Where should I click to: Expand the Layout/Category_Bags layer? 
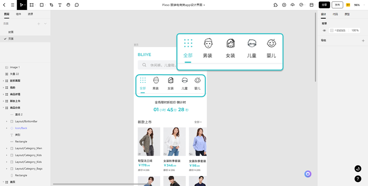click(6, 169)
